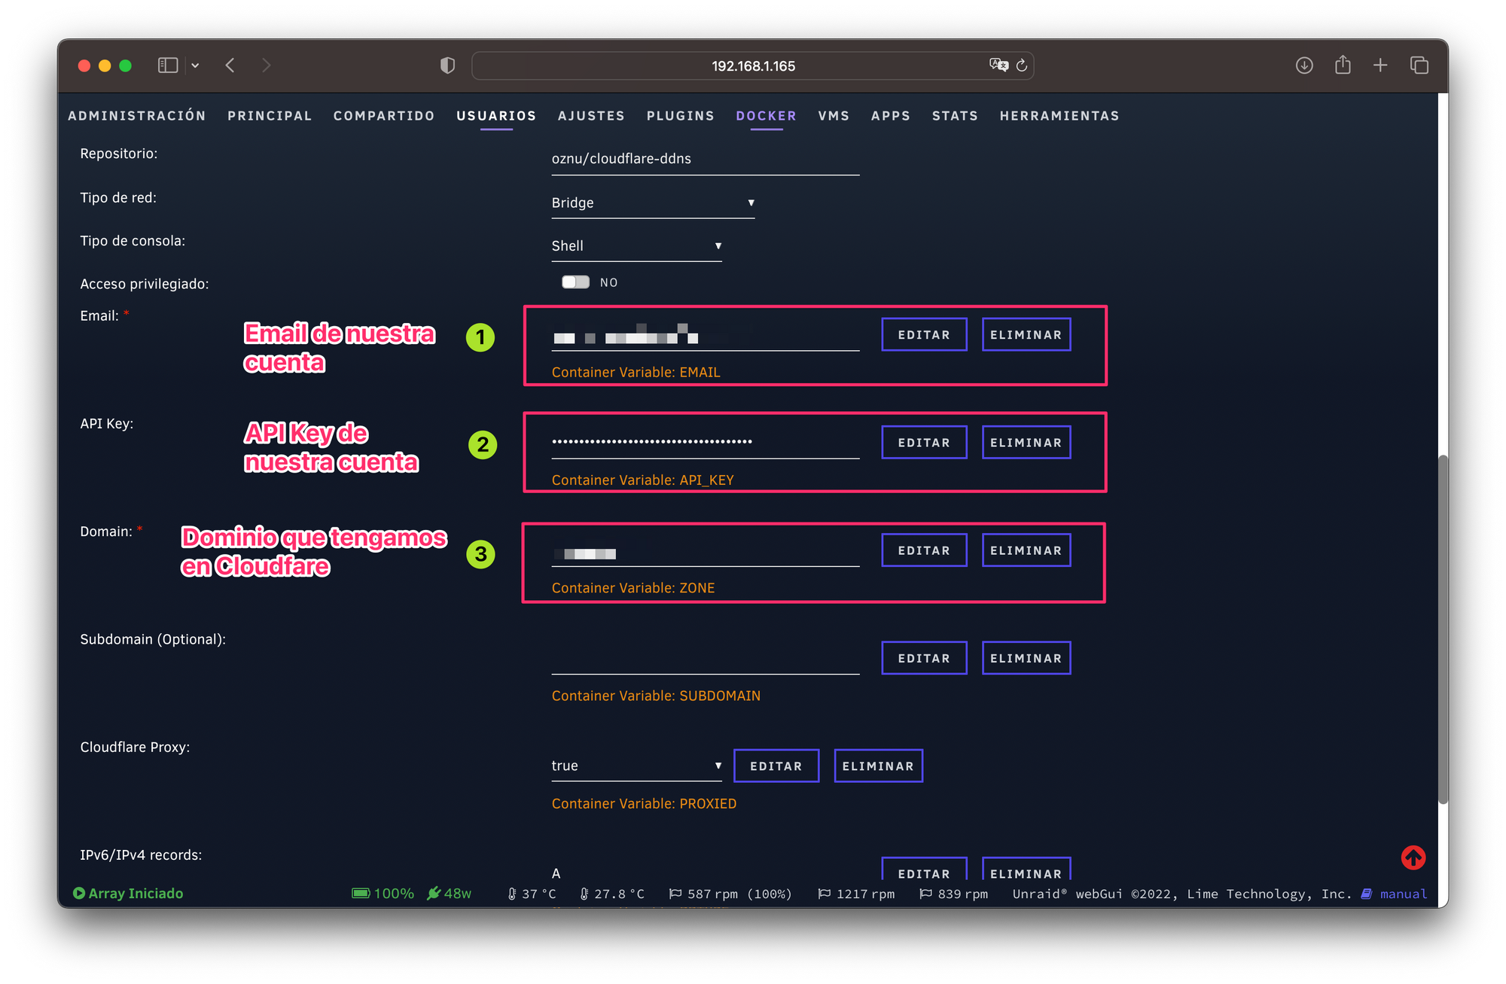Show tab overview icon
Screen dimensions: 1506x984
1419,65
